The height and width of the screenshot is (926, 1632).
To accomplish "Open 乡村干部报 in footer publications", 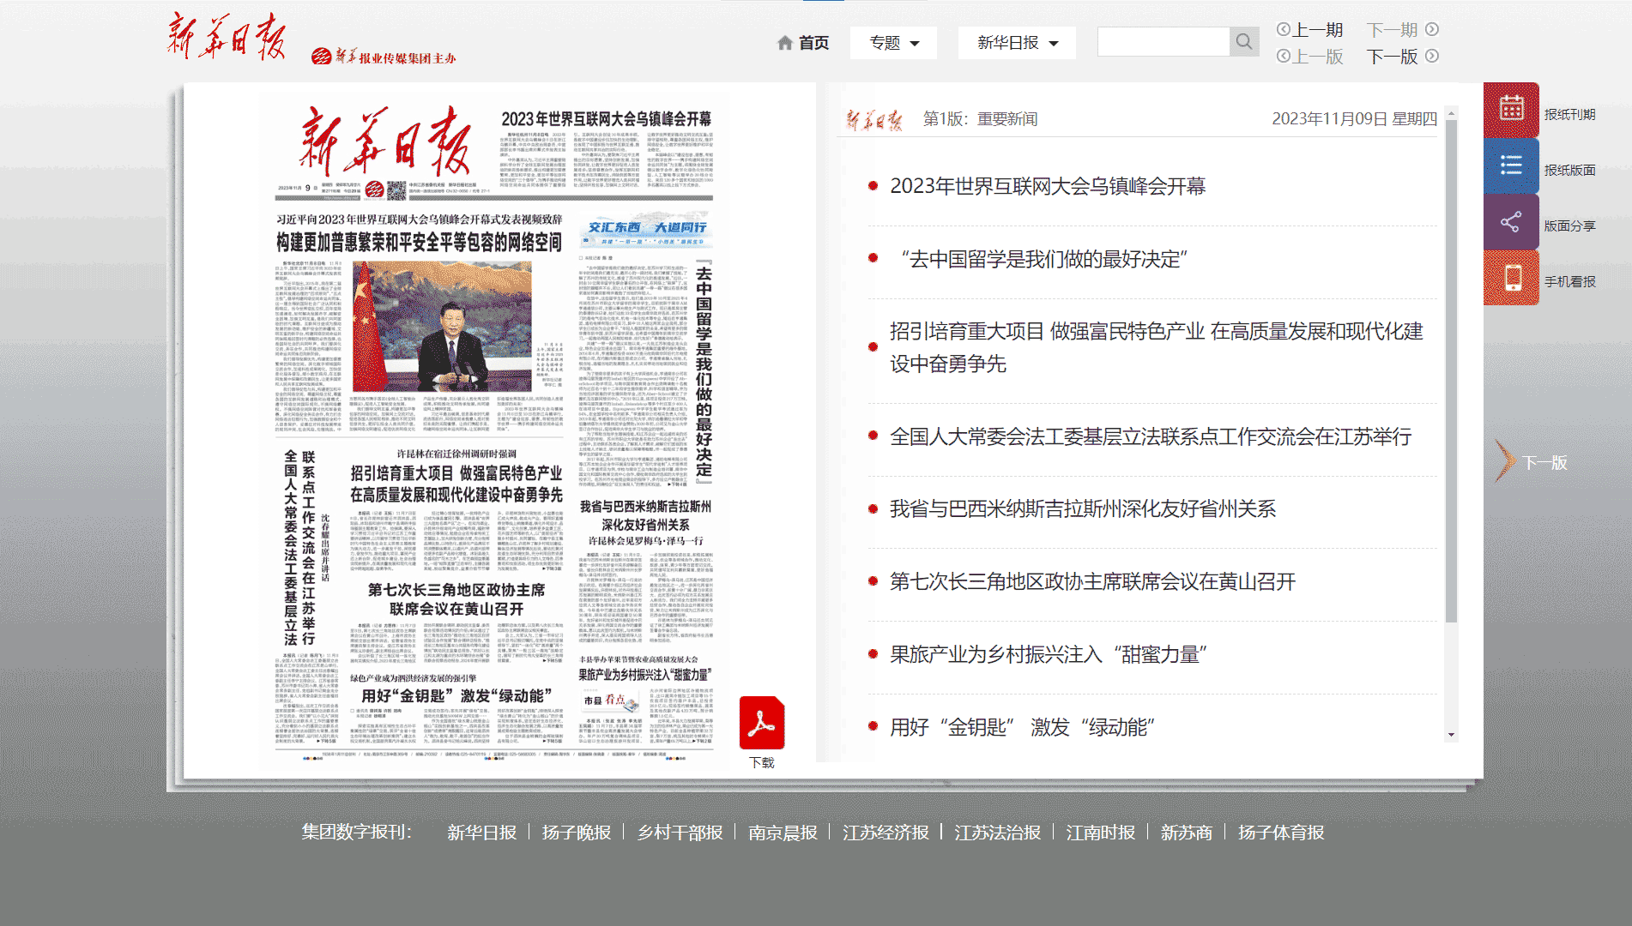I will [x=680, y=833].
